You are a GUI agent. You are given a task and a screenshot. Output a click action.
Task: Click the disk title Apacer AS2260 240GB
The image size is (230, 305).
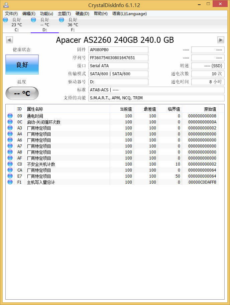115,40
